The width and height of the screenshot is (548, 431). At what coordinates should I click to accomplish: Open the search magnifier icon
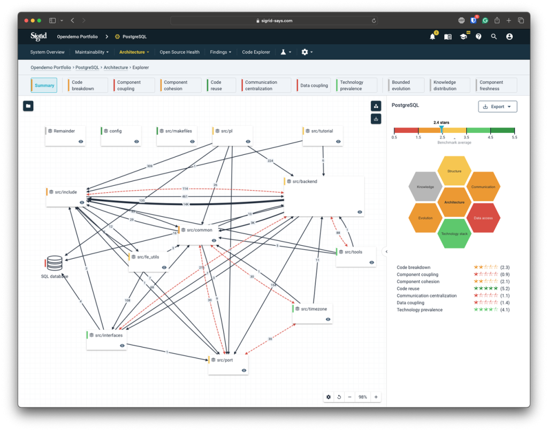[494, 36]
